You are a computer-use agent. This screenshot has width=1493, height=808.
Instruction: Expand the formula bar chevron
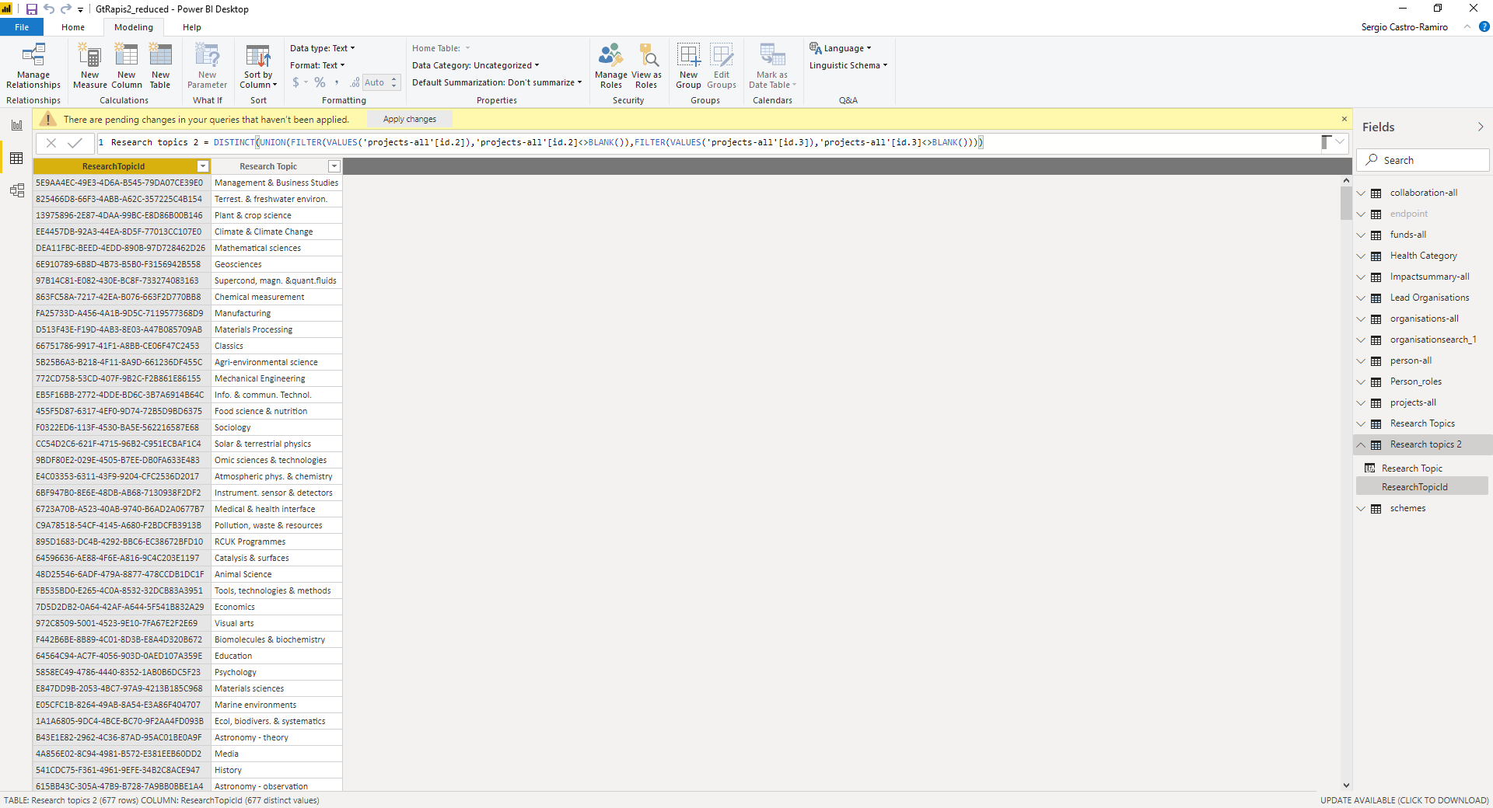tap(1340, 141)
